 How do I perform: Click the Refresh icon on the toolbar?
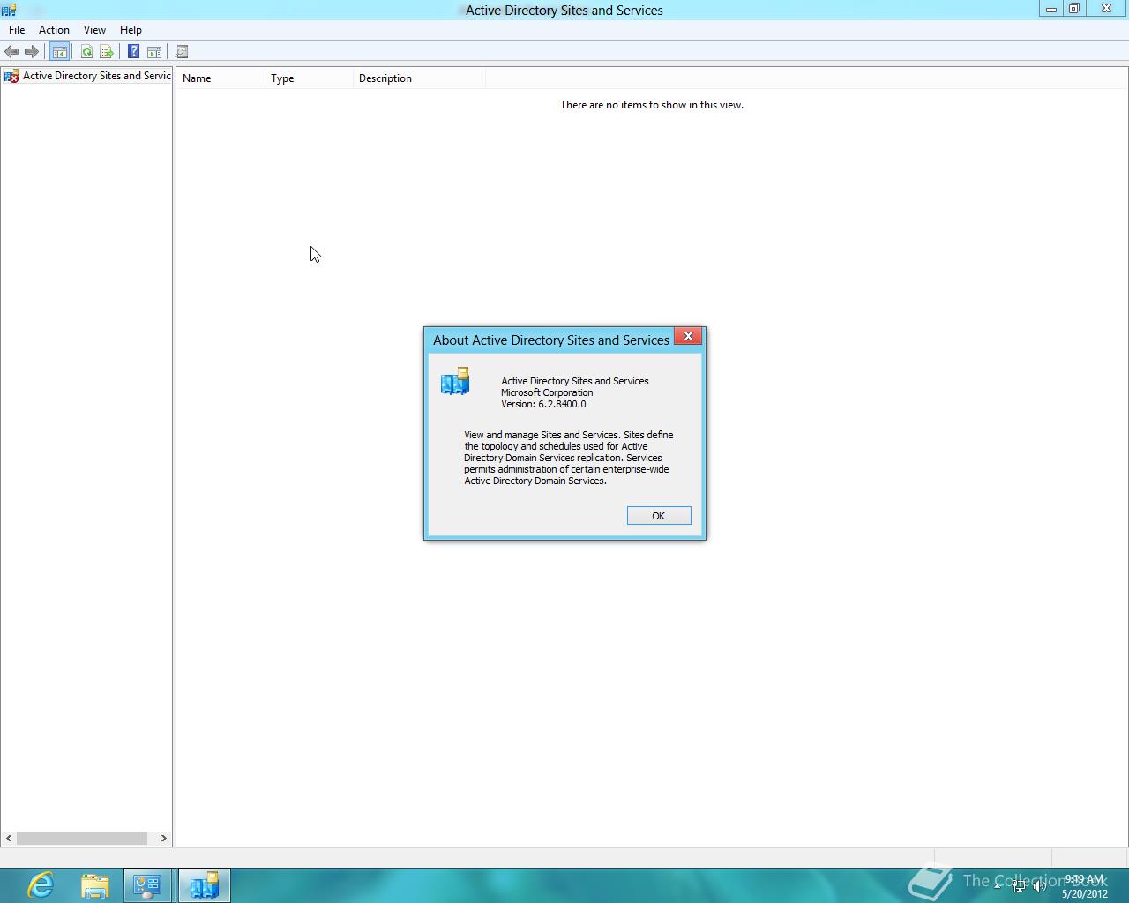click(x=86, y=51)
